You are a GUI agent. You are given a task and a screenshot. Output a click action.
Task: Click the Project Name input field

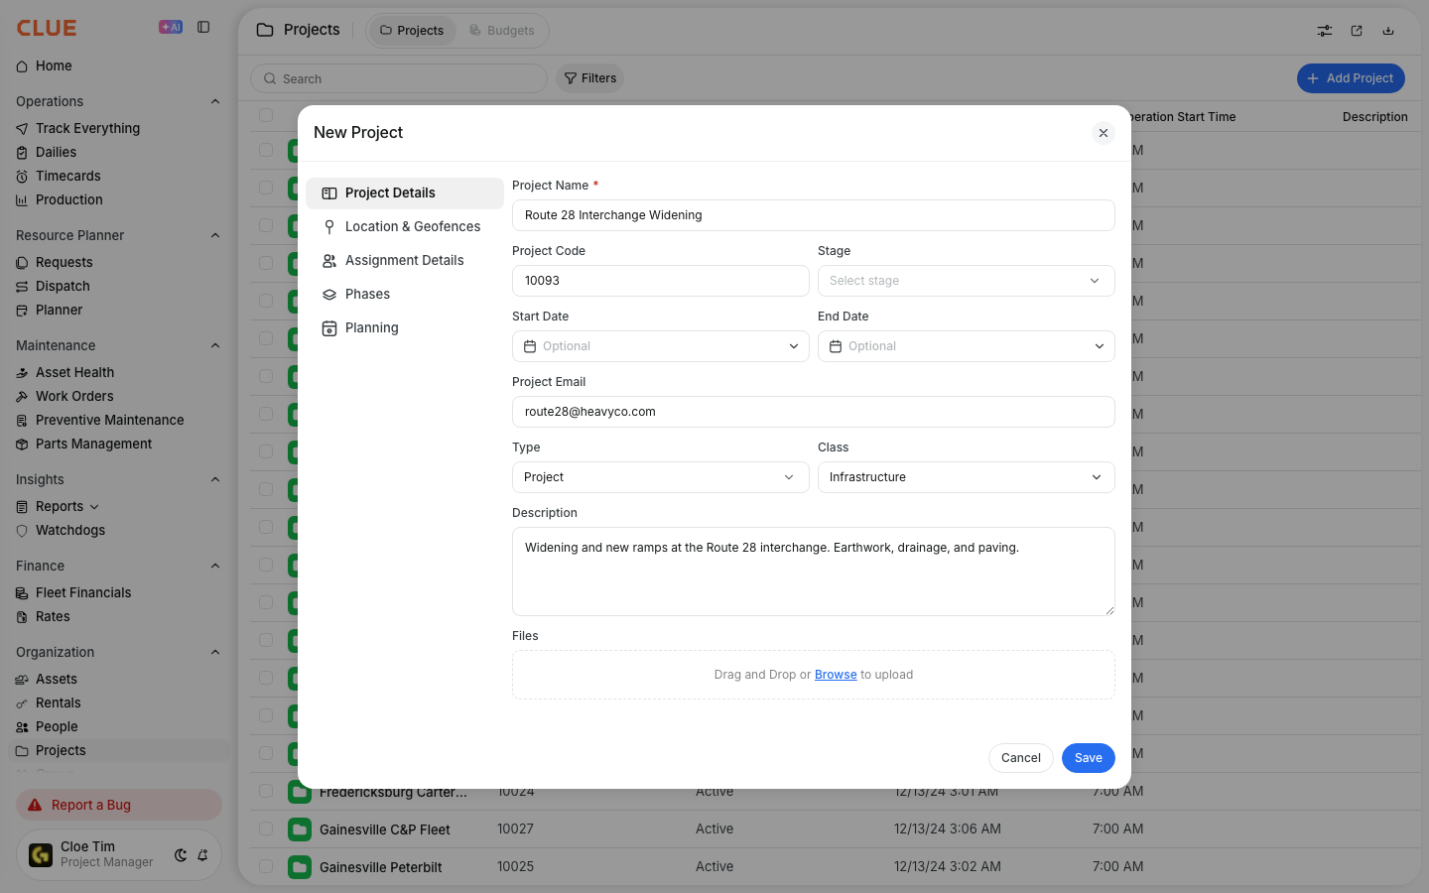[814, 215]
